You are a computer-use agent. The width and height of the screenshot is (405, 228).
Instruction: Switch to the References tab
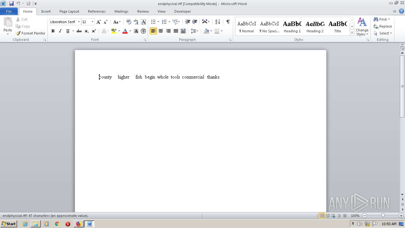(x=97, y=11)
